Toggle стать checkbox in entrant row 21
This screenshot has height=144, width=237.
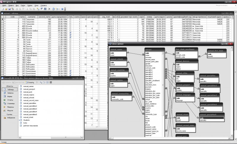pos(70,64)
